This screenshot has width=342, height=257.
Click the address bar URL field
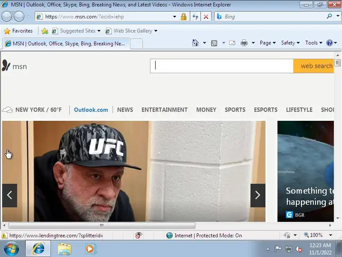click(105, 17)
